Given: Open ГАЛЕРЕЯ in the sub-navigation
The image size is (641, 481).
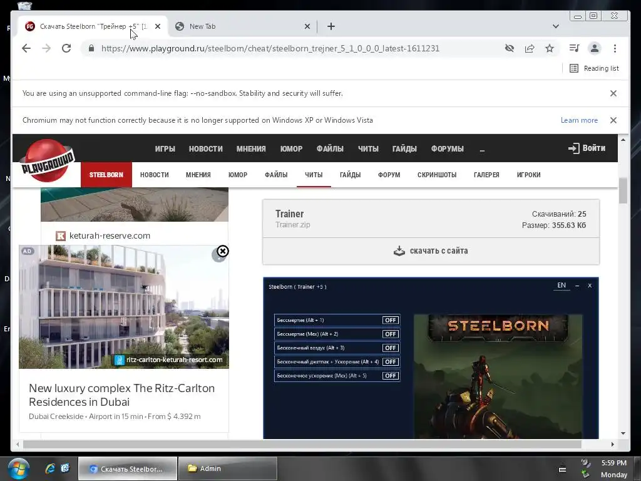Looking at the screenshot, I should click(x=486, y=175).
